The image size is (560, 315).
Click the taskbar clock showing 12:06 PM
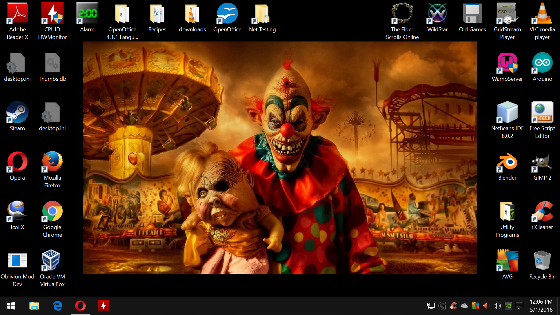pos(541,306)
